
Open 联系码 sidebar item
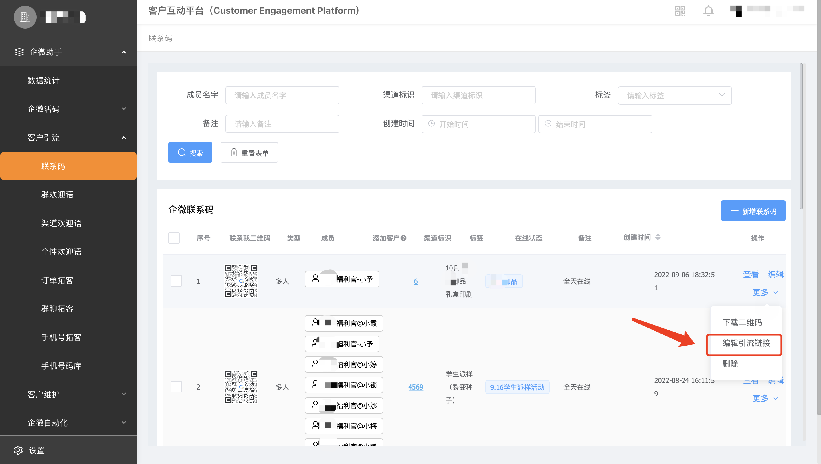pos(68,166)
